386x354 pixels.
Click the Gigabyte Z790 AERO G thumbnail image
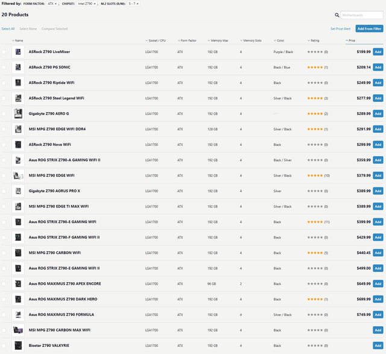17,113
